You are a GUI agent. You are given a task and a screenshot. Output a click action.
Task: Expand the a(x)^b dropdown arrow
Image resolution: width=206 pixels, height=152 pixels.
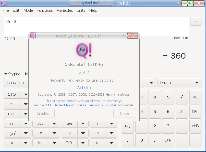click(x=26, y=133)
